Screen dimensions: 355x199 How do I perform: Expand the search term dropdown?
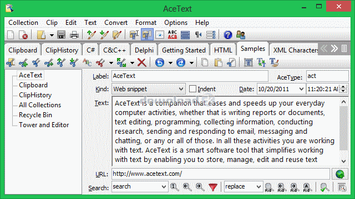tap(164, 187)
